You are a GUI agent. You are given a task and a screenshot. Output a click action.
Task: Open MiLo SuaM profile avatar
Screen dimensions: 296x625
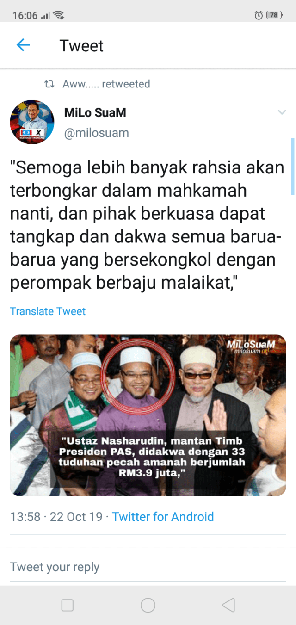pos(32,122)
